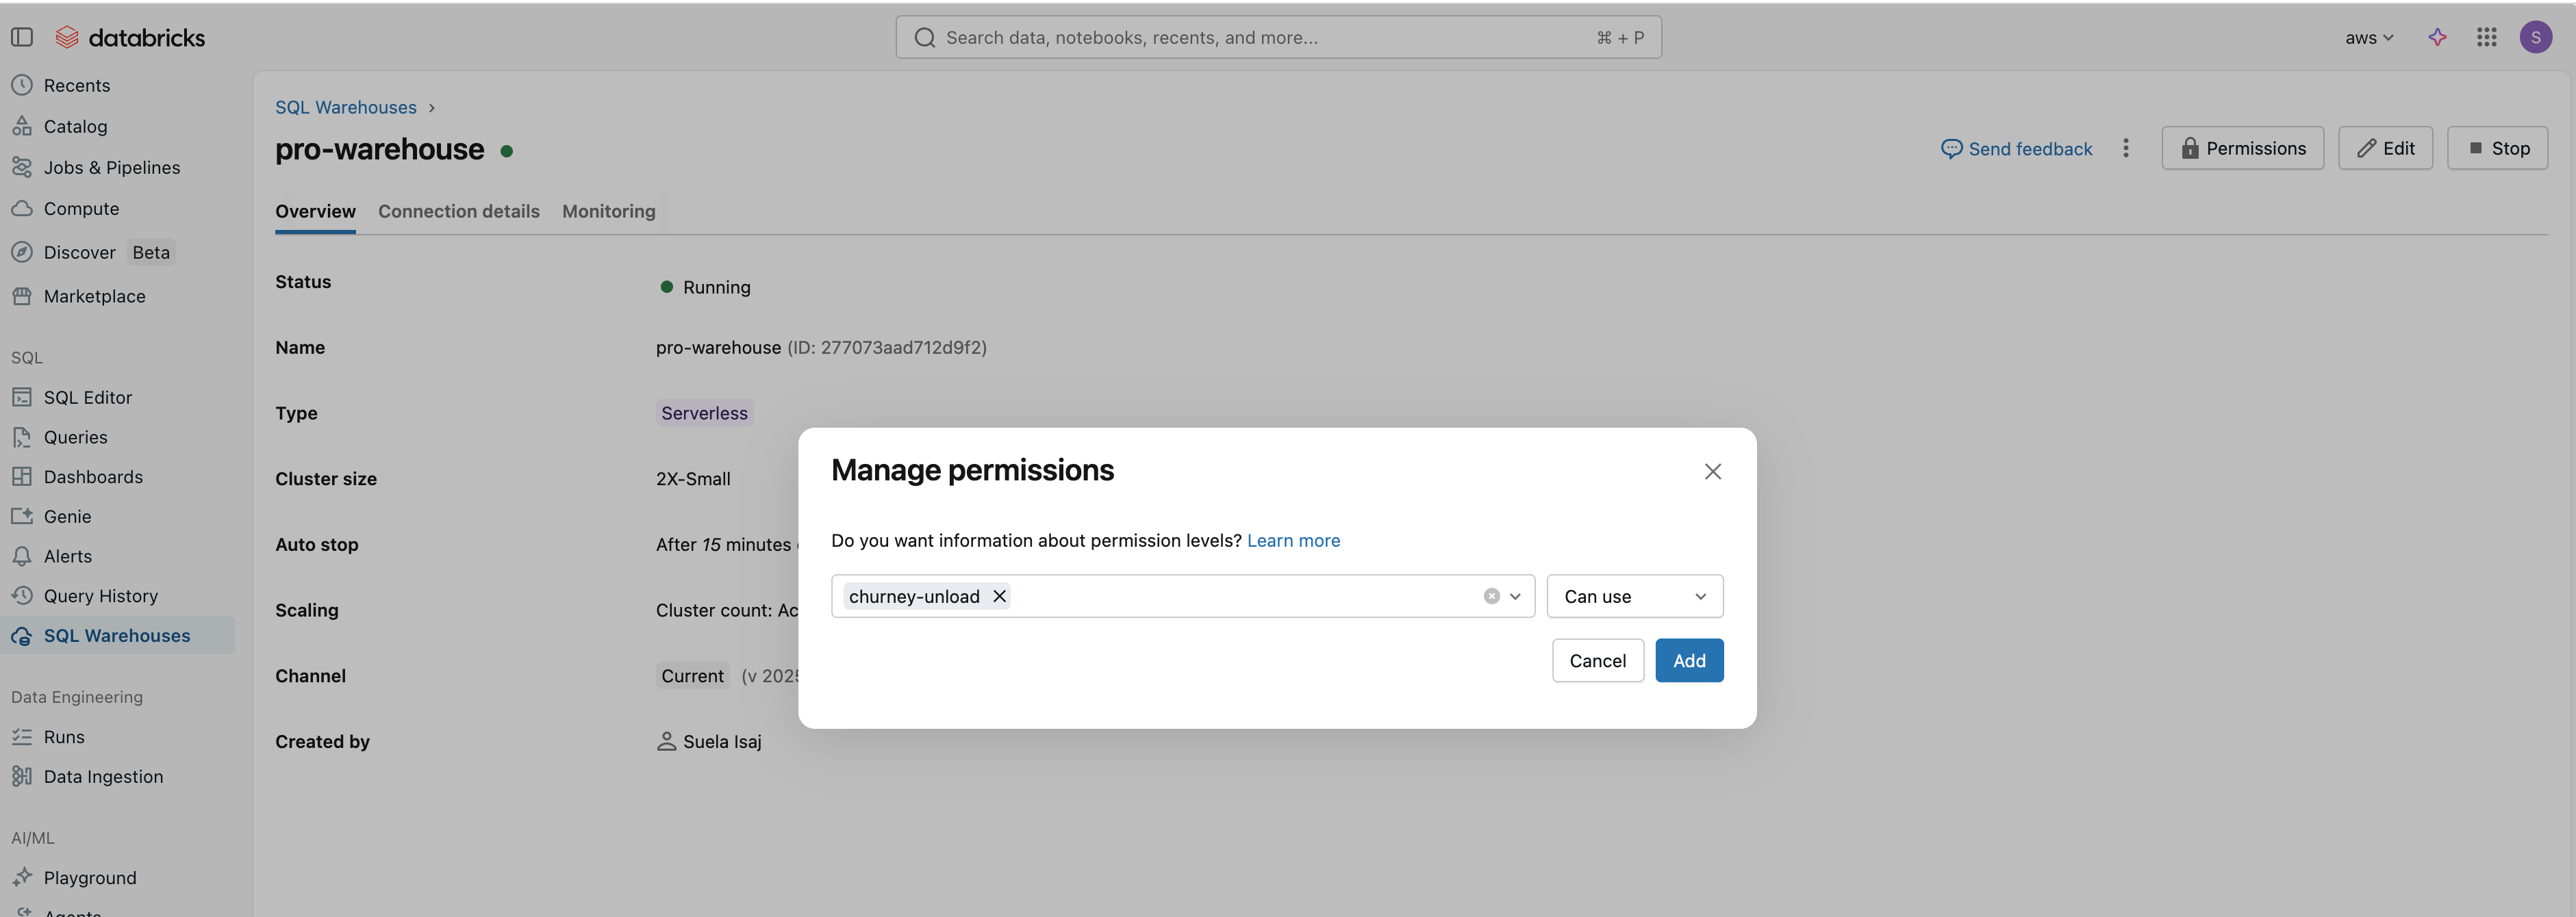The height and width of the screenshot is (917, 2576).
Task: Expand the principal selector chevron
Action: point(1515,596)
